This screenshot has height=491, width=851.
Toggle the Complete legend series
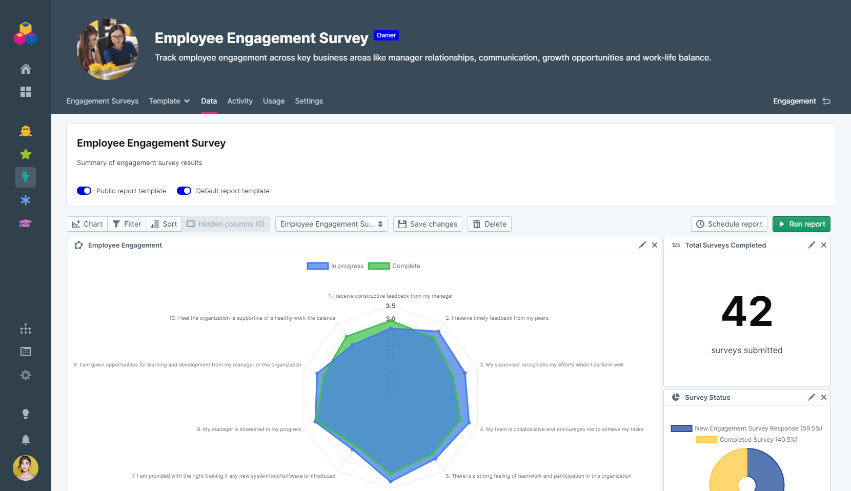394,266
